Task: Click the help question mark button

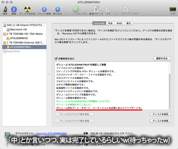Action: (7, 145)
